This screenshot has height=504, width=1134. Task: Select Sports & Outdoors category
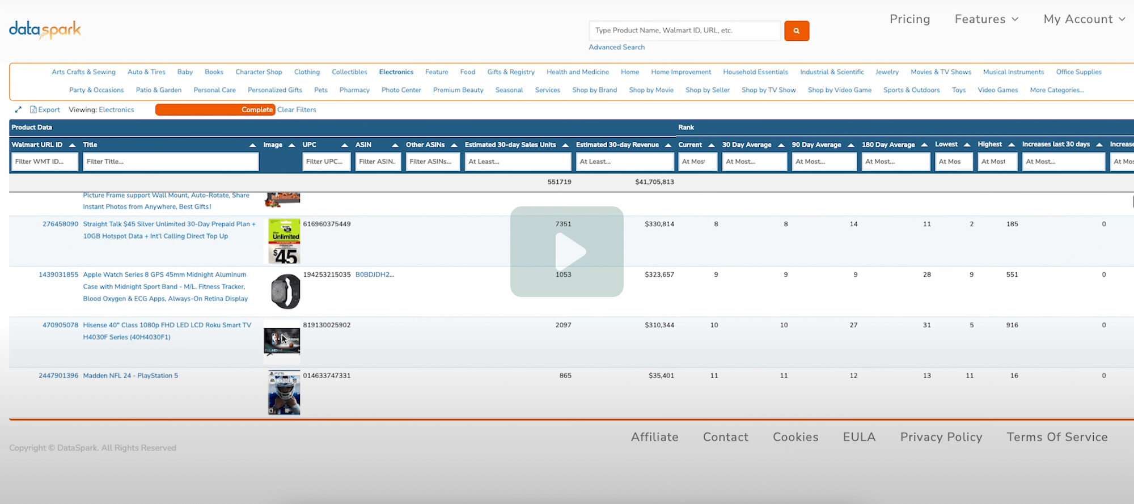pos(911,90)
